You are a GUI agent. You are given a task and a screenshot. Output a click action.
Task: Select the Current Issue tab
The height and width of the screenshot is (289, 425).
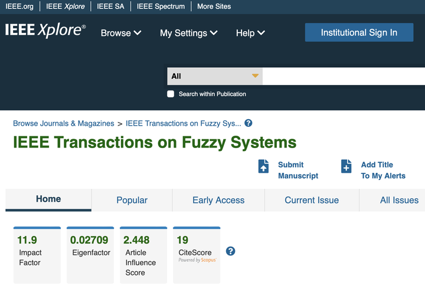click(x=312, y=201)
